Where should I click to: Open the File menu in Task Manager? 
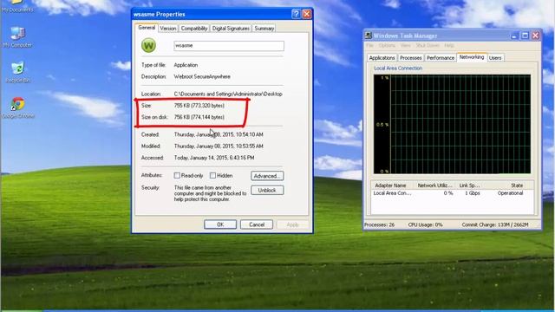click(x=369, y=46)
